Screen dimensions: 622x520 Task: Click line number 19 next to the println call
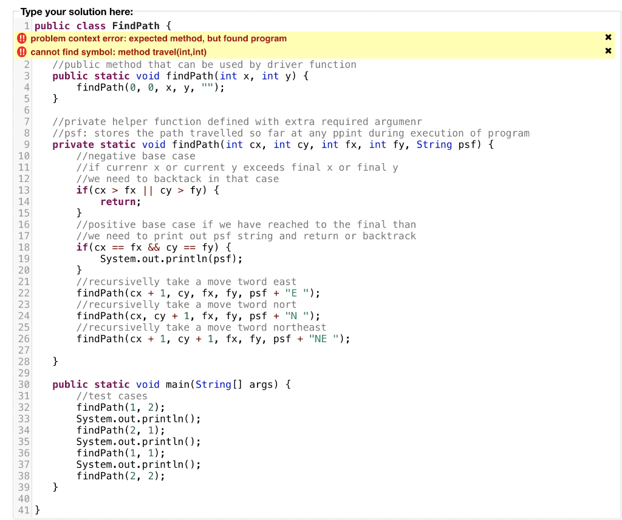tap(24, 258)
